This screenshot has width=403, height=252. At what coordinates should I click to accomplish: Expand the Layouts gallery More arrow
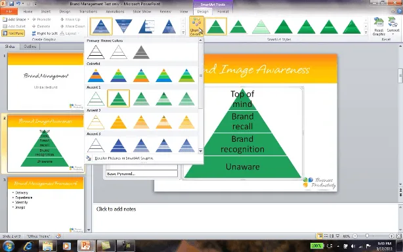(183, 33)
